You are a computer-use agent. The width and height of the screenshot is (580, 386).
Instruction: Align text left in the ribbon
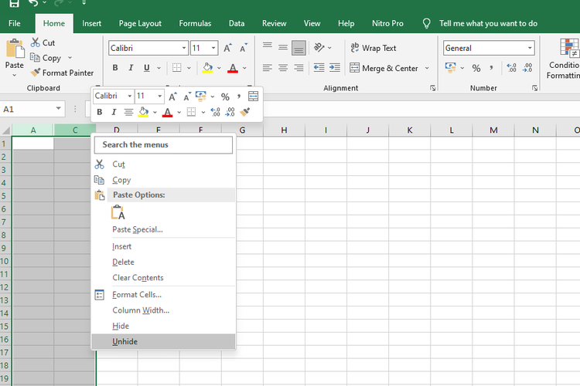click(267, 68)
